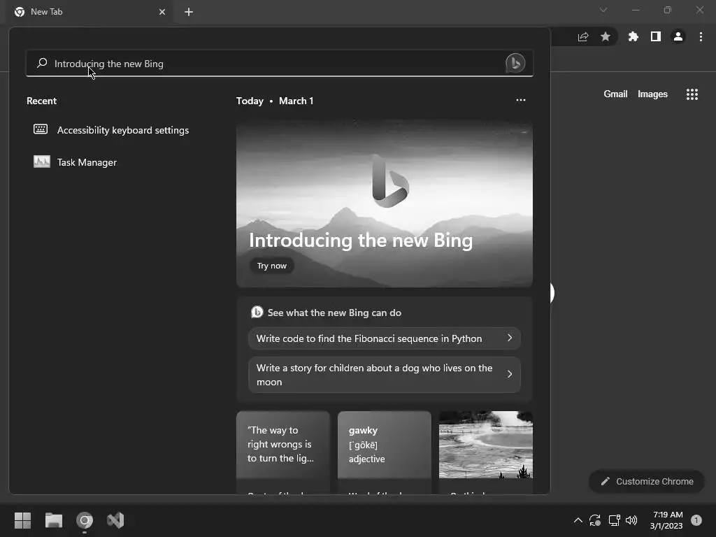Open the clock showing 7:19 AM
This screenshot has height=537, width=716.
666,520
